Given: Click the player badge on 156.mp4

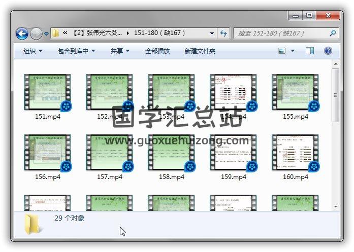Looking at the screenshot, I should [x=66, y=167].
